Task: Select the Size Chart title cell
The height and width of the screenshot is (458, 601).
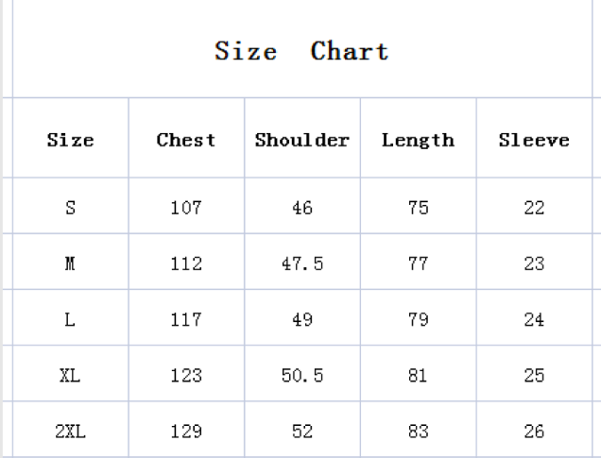Action: coord(302,49)
